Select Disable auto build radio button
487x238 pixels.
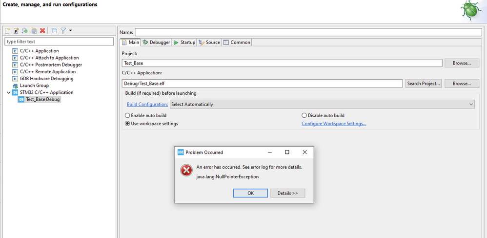[304, 115]
